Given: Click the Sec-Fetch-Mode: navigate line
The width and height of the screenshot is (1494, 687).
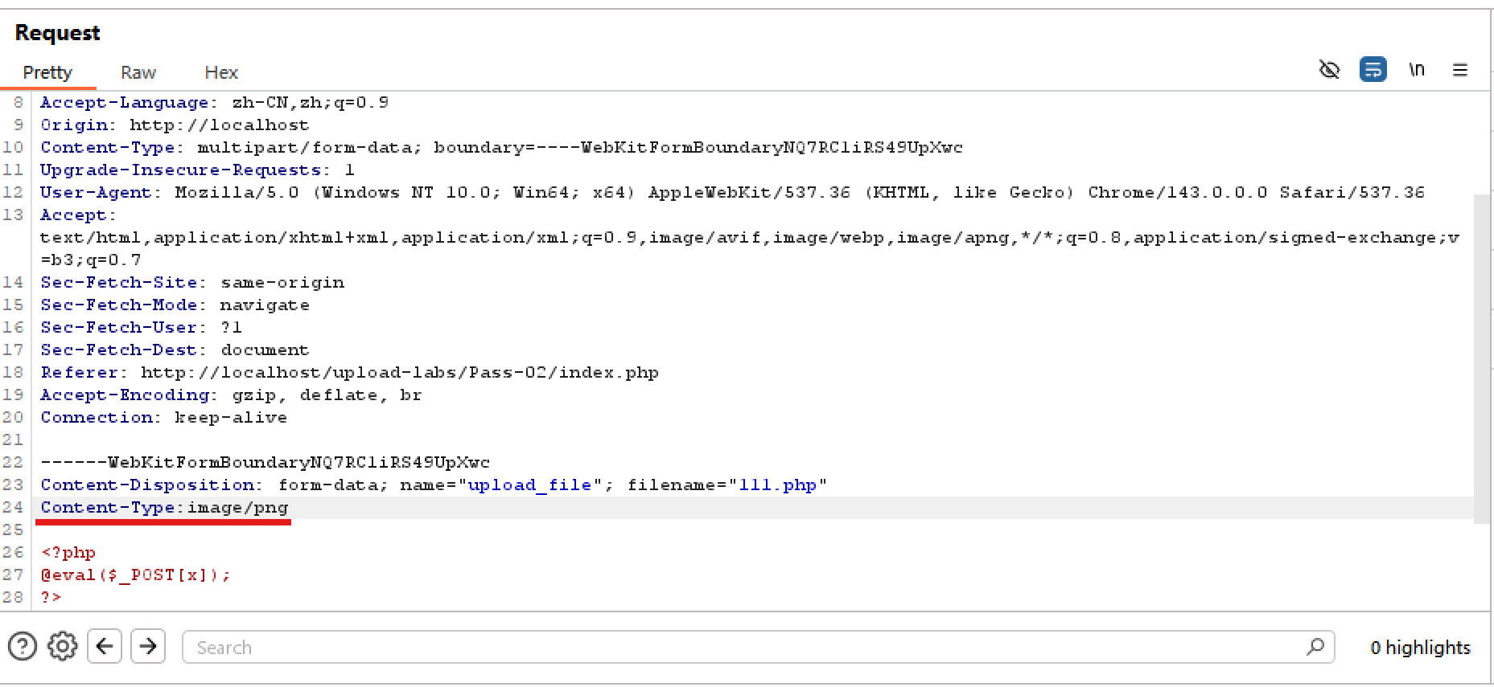Looking at the screenshot, I should (175, 305).
